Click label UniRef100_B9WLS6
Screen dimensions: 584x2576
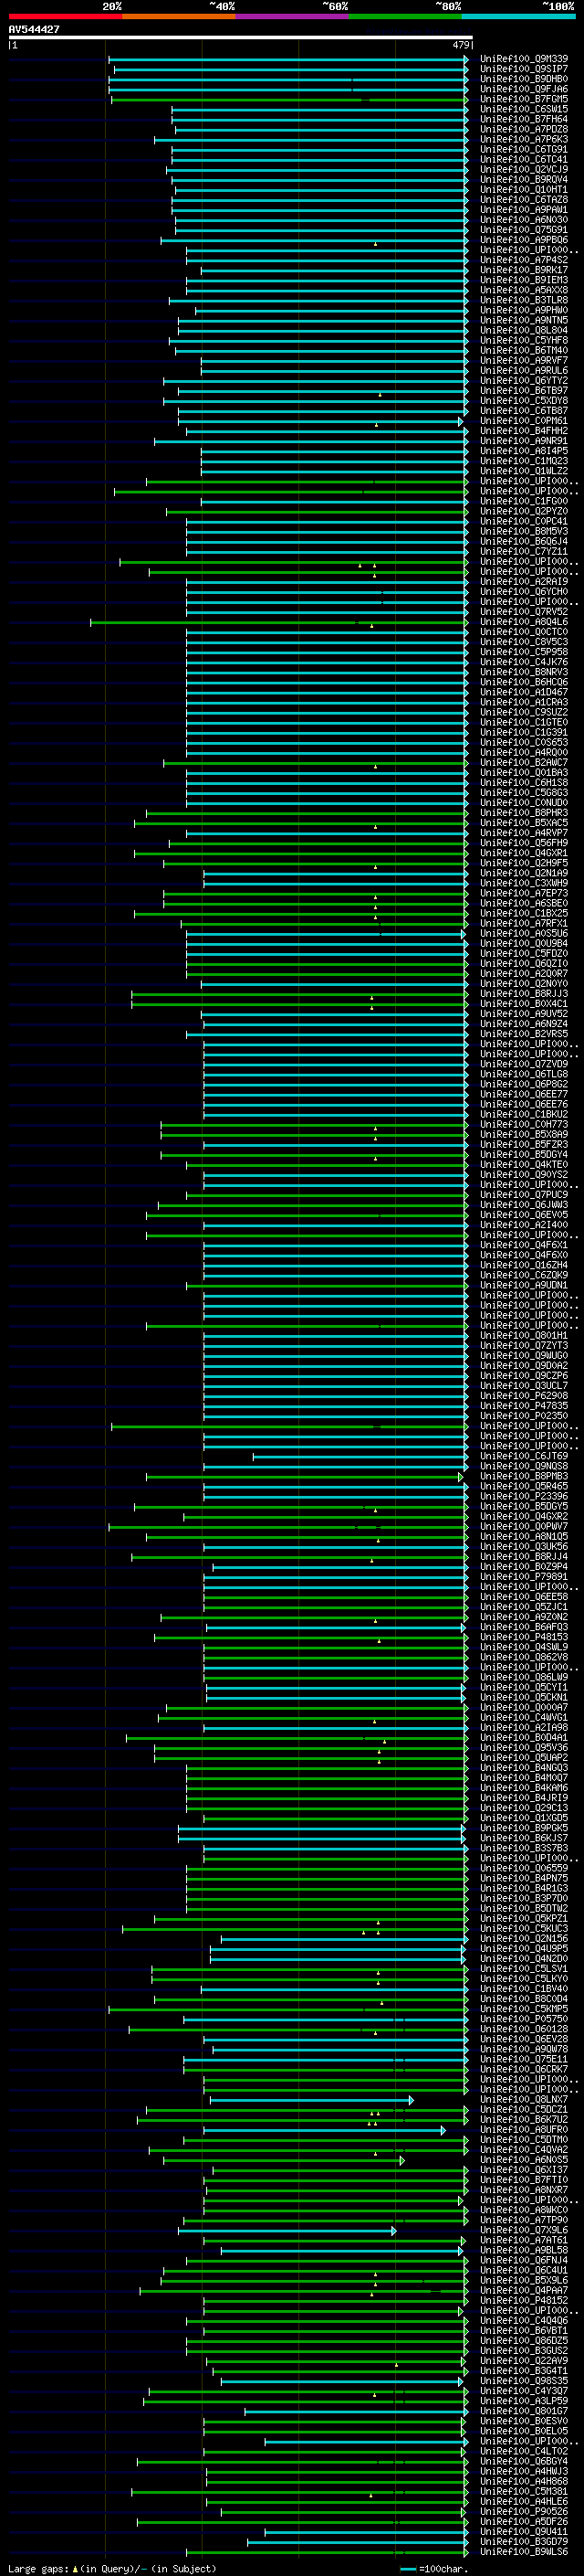tap(524, 2551)
